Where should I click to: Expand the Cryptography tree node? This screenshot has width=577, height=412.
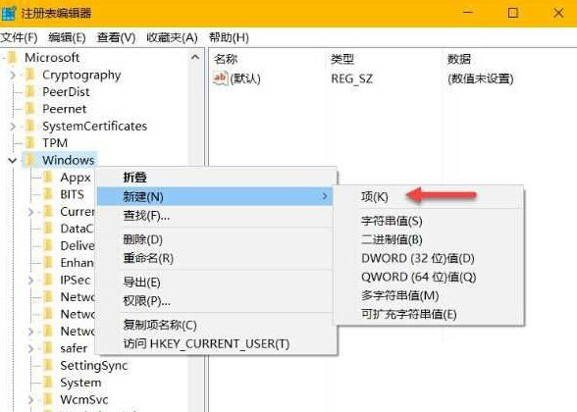pyautogui.click(x=13, y=75)
